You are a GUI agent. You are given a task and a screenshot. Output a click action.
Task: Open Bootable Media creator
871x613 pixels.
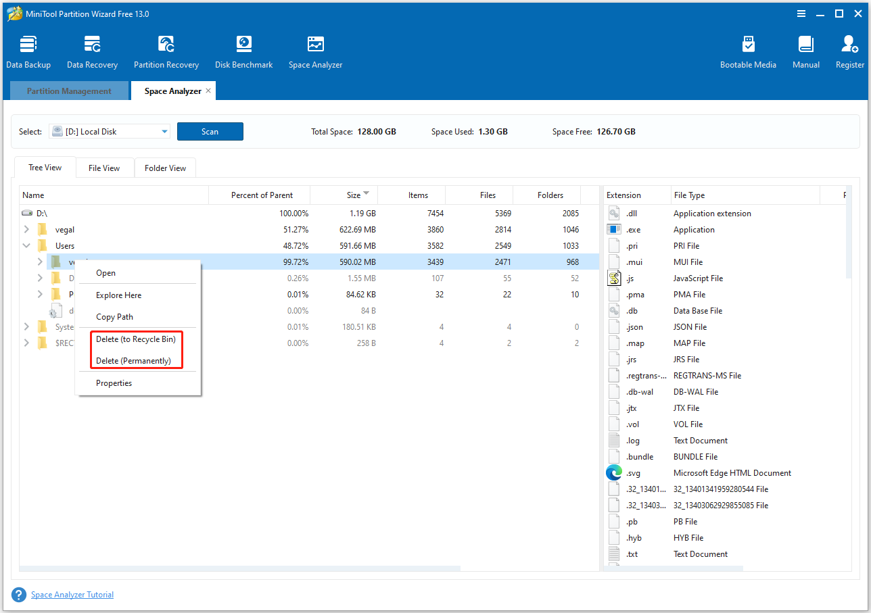[748, 51]
